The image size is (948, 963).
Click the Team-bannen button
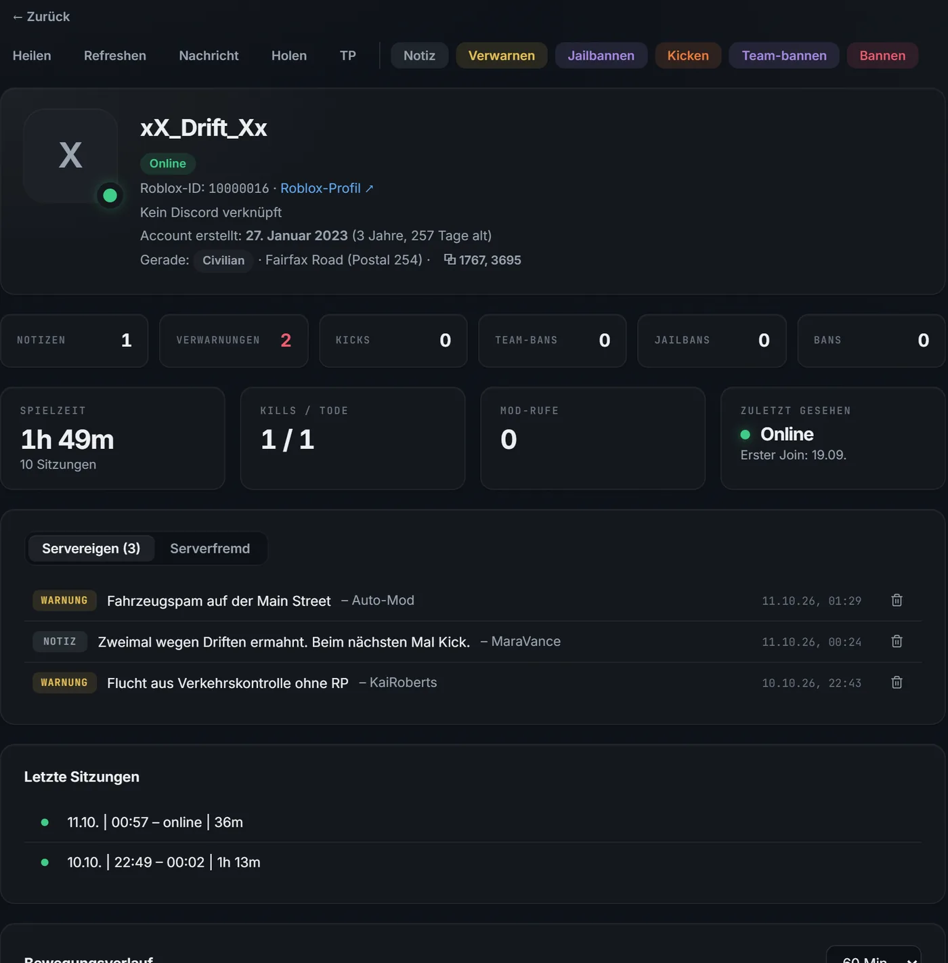coord(784,56)
